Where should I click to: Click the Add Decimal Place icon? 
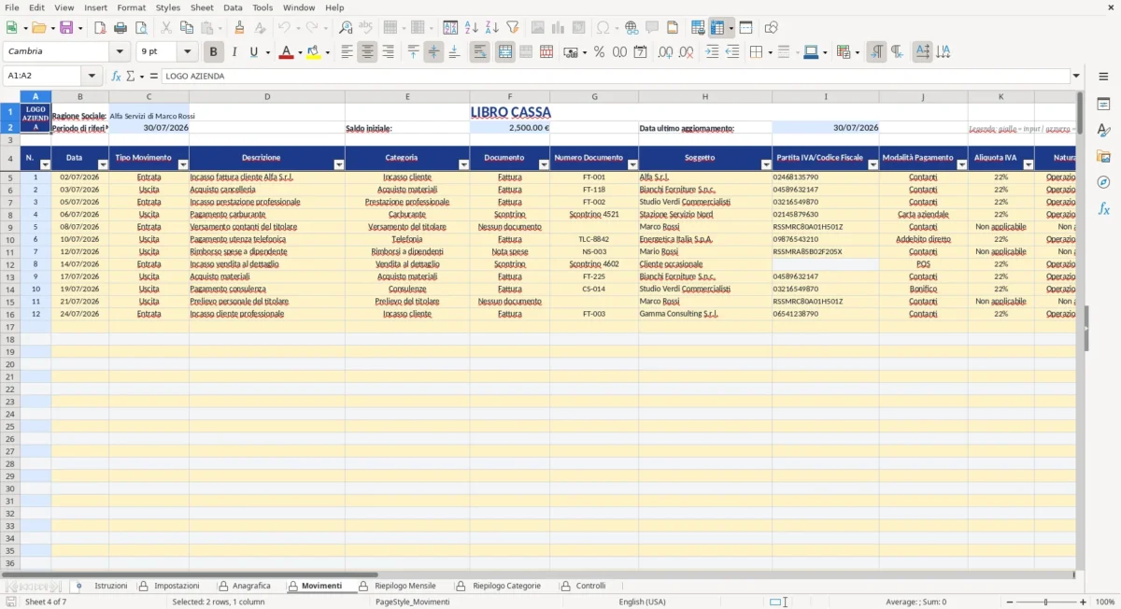[x=666, y=52]
